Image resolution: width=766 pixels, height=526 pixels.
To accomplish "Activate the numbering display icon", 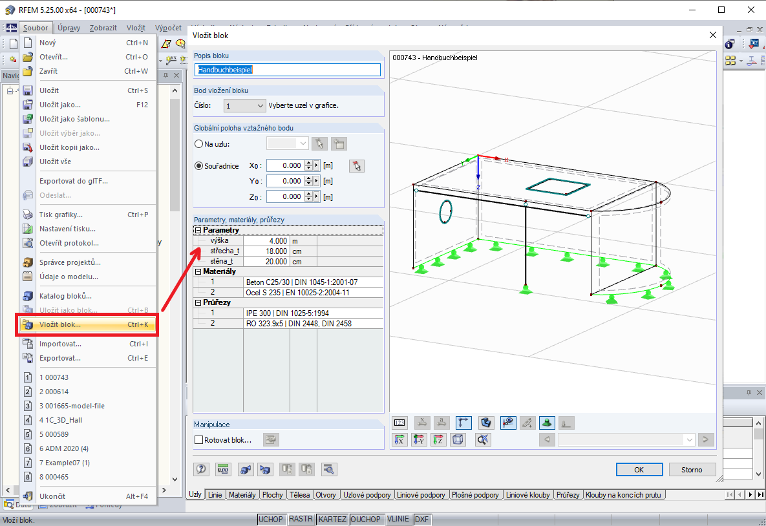I will point(399,422).
